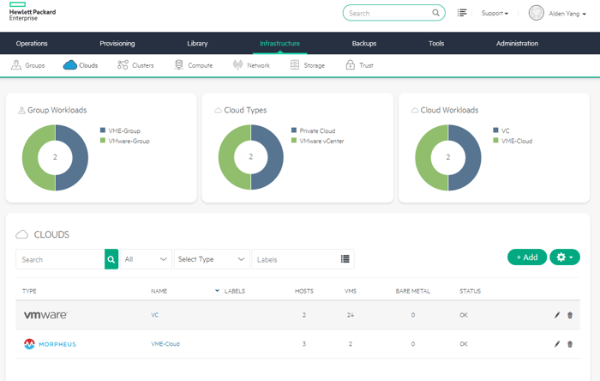Viewport: 600px width, 381px height.
Task: Open the Trust padlock icon
Action: point(350,64)
